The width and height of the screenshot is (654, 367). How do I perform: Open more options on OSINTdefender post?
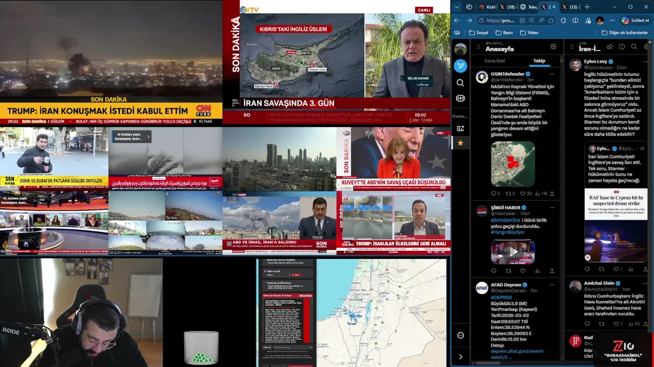tap(552, 74)
